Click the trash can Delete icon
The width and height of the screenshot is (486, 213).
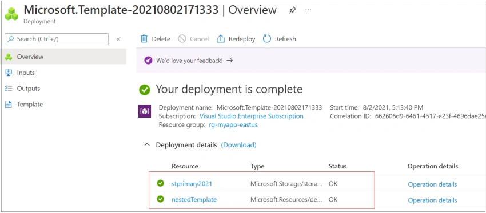point(144,39)
